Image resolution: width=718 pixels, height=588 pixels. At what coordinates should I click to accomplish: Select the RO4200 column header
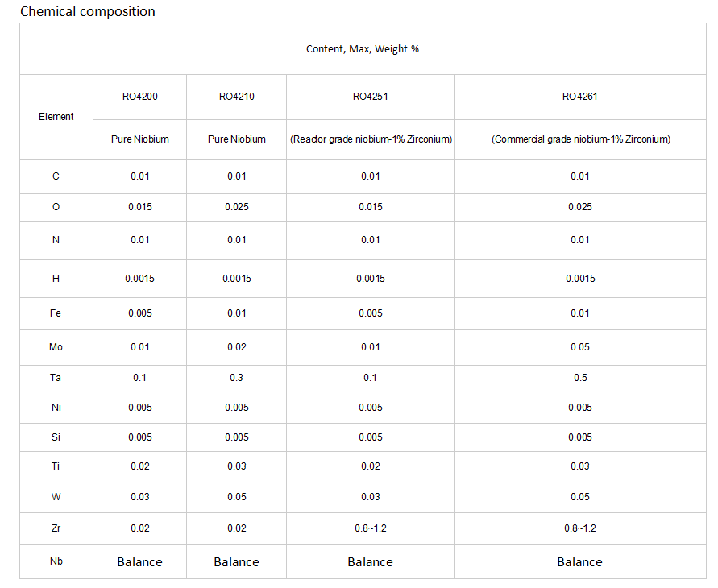(139, 97)
